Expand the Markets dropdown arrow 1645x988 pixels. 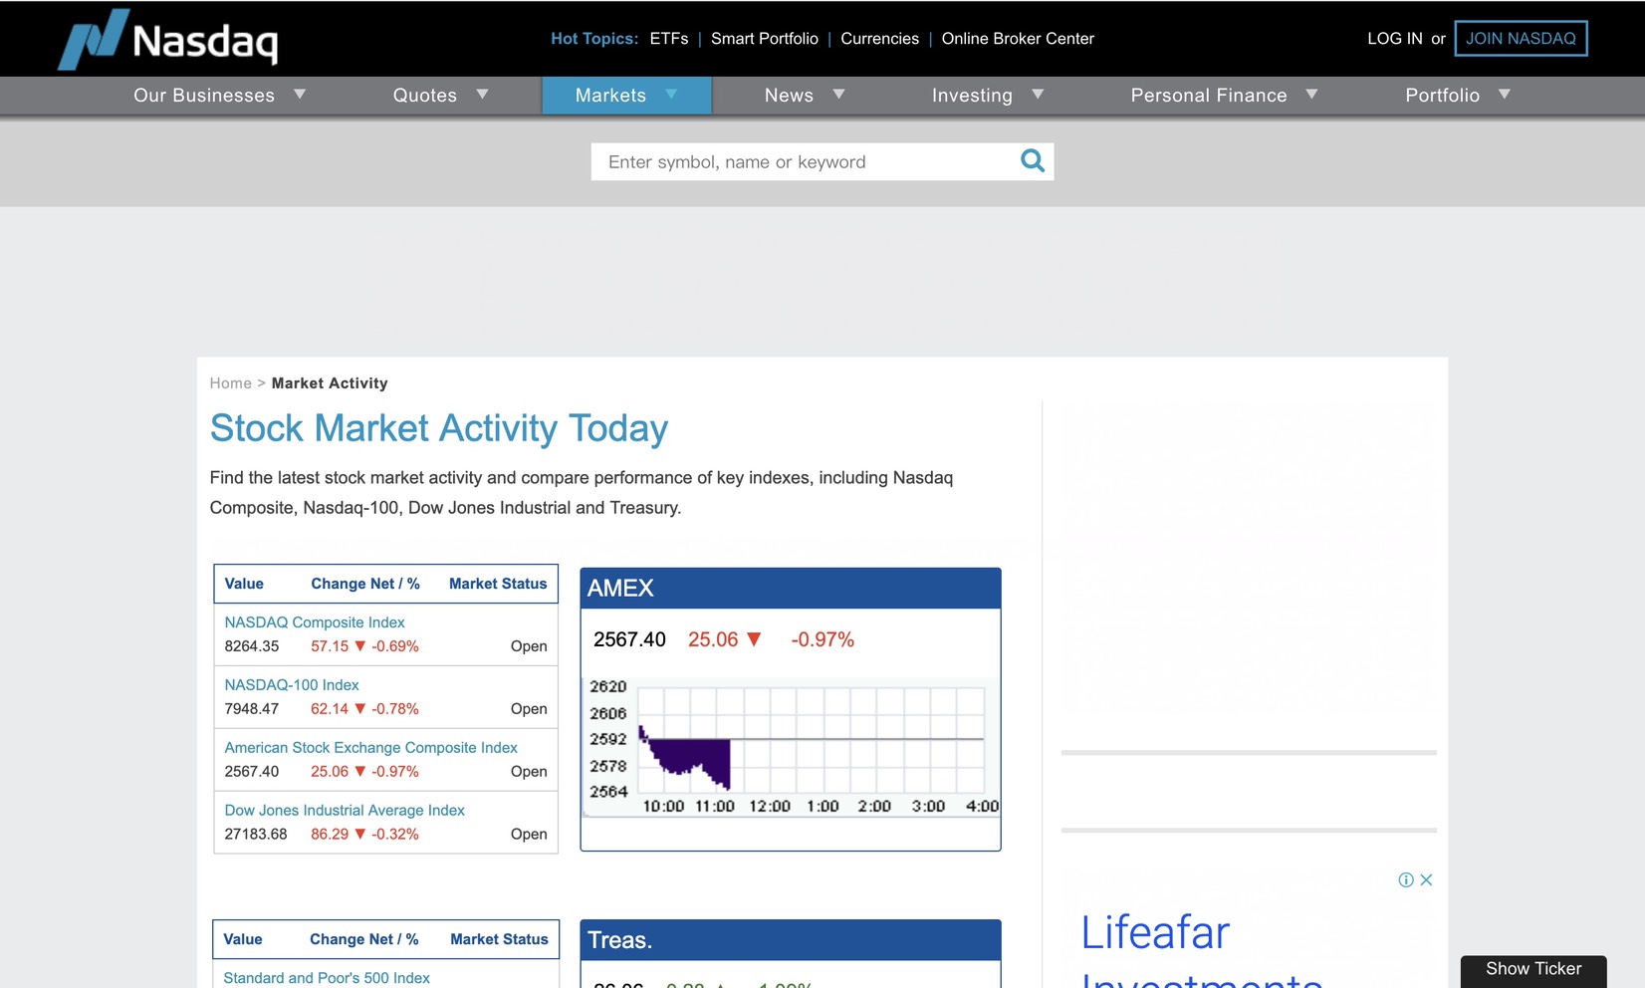tap(671, 95)
